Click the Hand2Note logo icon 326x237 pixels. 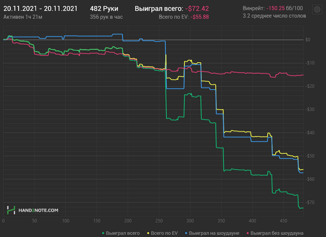coord(11,210)
